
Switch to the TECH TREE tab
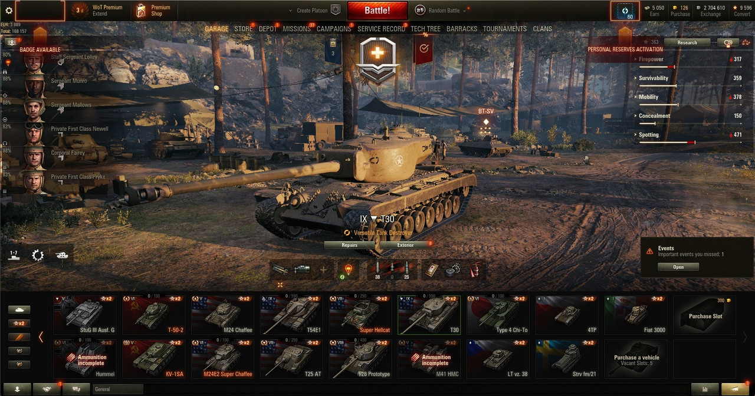425,29
